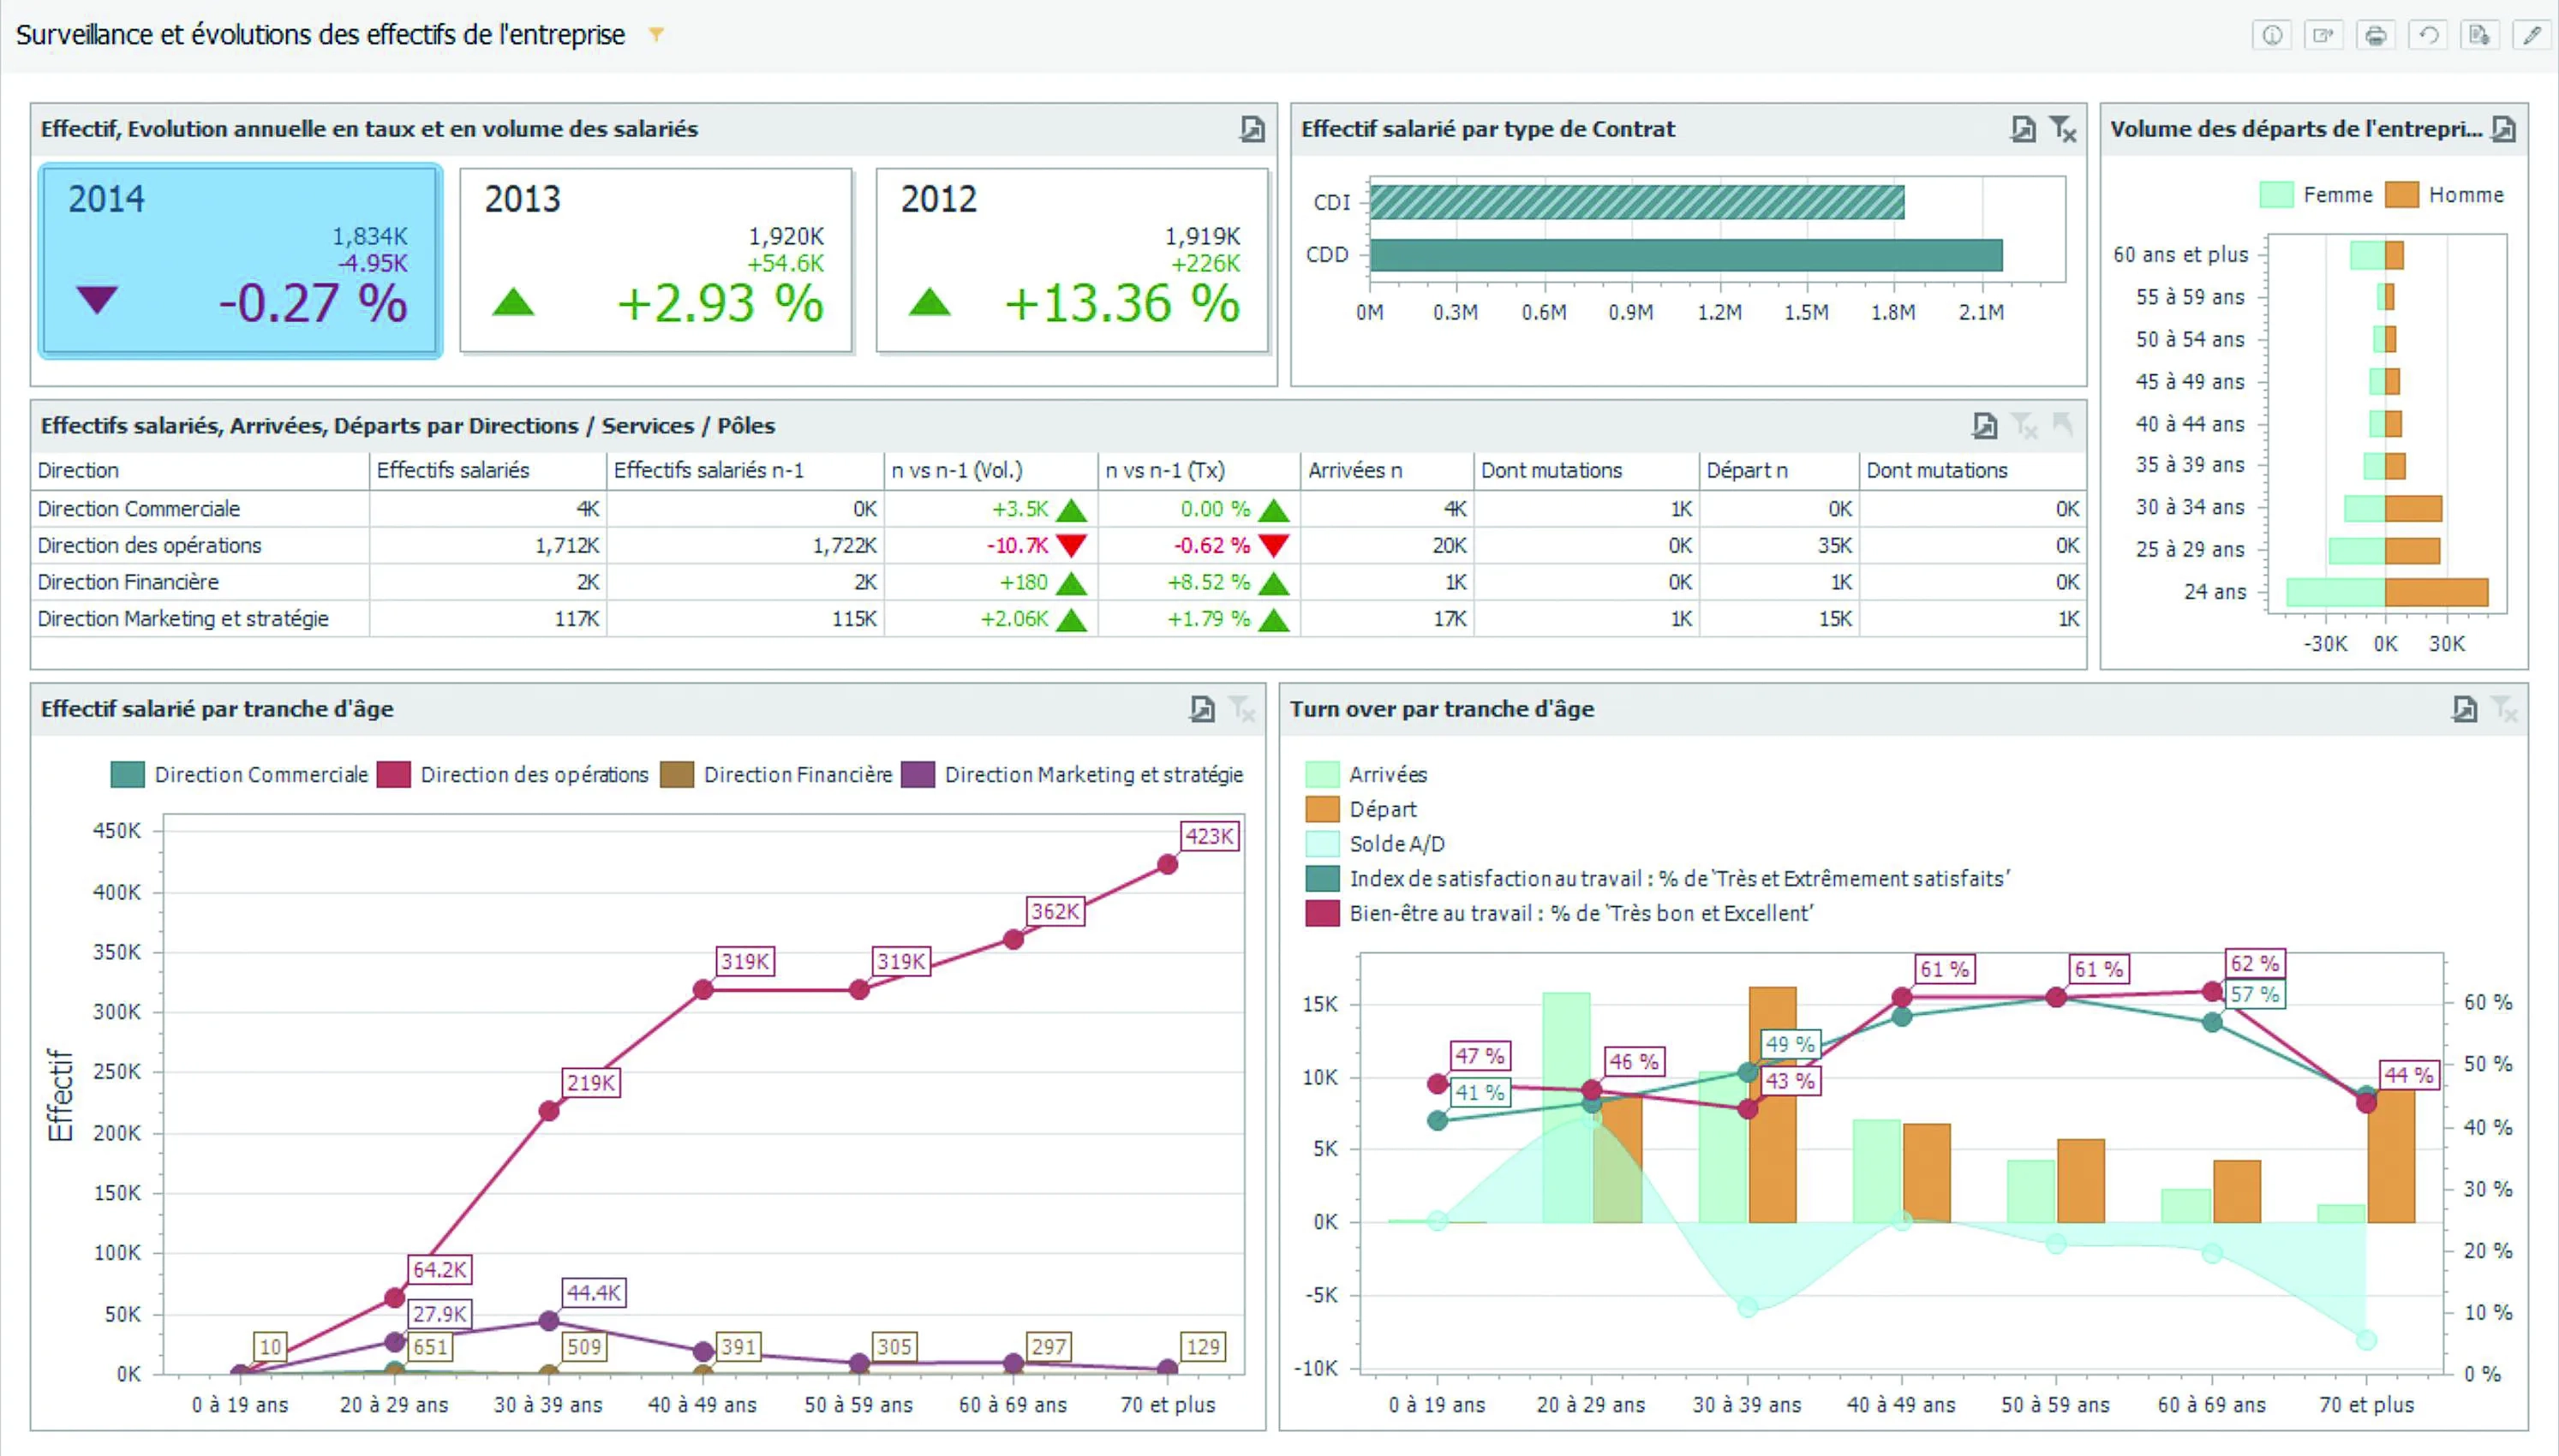Viewport: 2559px width, 1456px height.
Task: Click the CDD bar in the contract chart
Action: click(1685, 255)
